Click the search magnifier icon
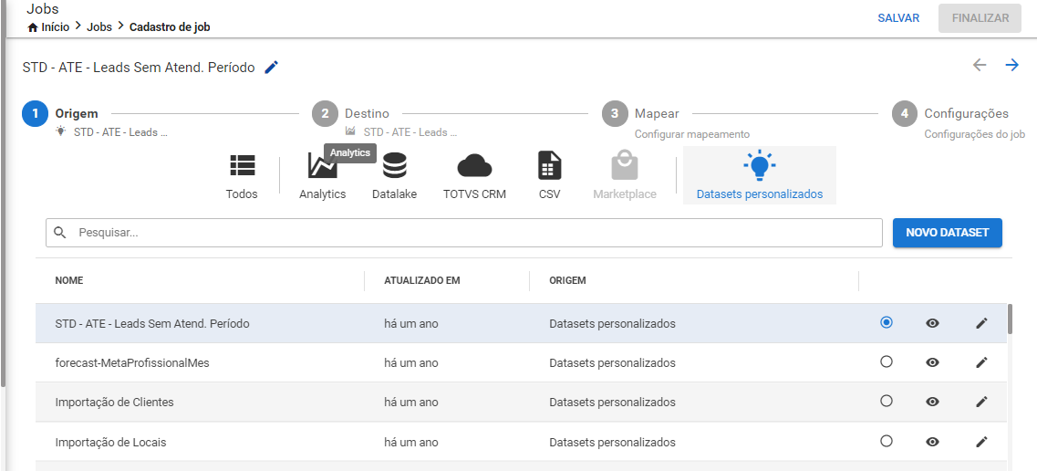 pos(60,233)
